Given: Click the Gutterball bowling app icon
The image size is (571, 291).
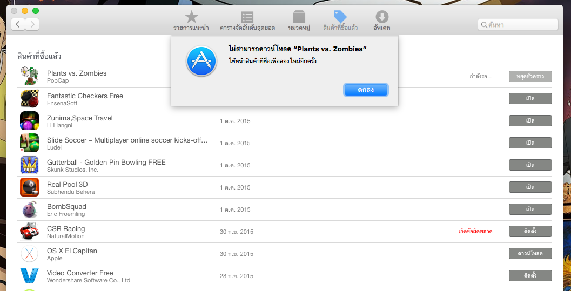Looking at the screenshot, I should 30,165.
